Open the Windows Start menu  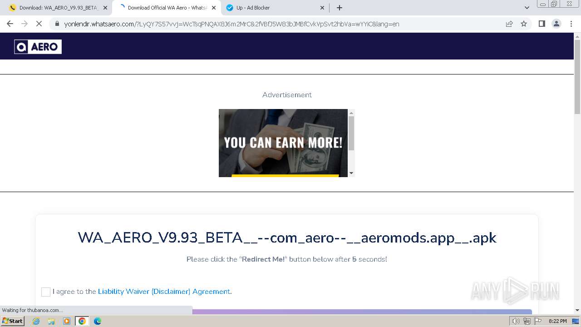(12, 321)
